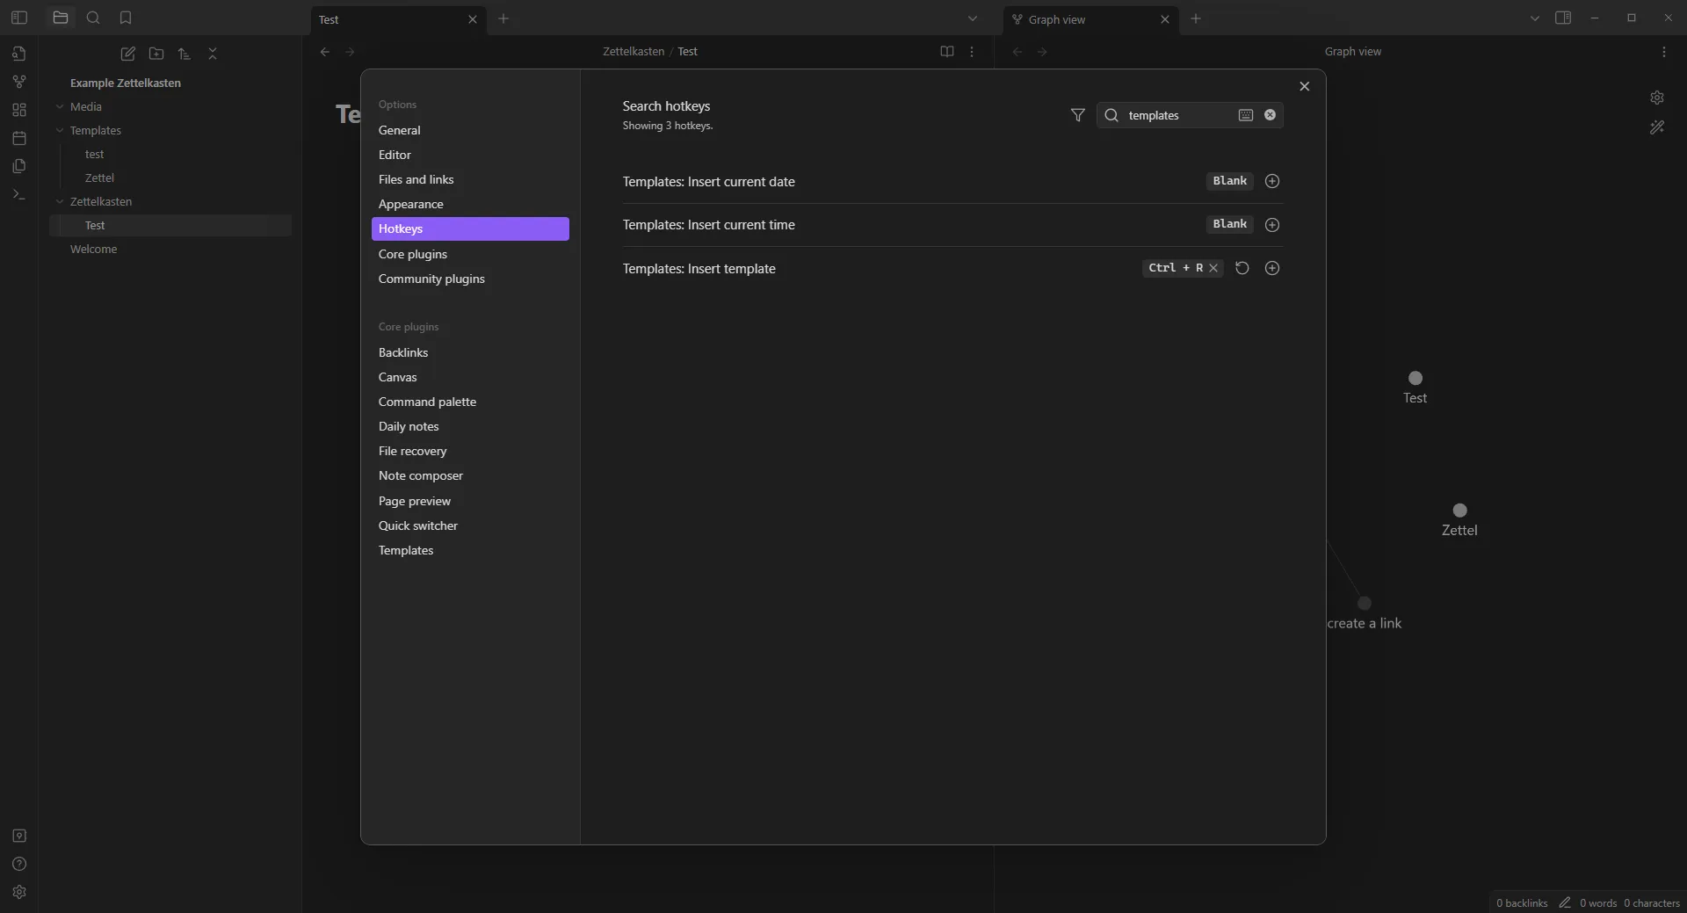Create new canvas from ribbon
Image resolution: width=1687 pixels, height=913 pixels.
point(19,110)
